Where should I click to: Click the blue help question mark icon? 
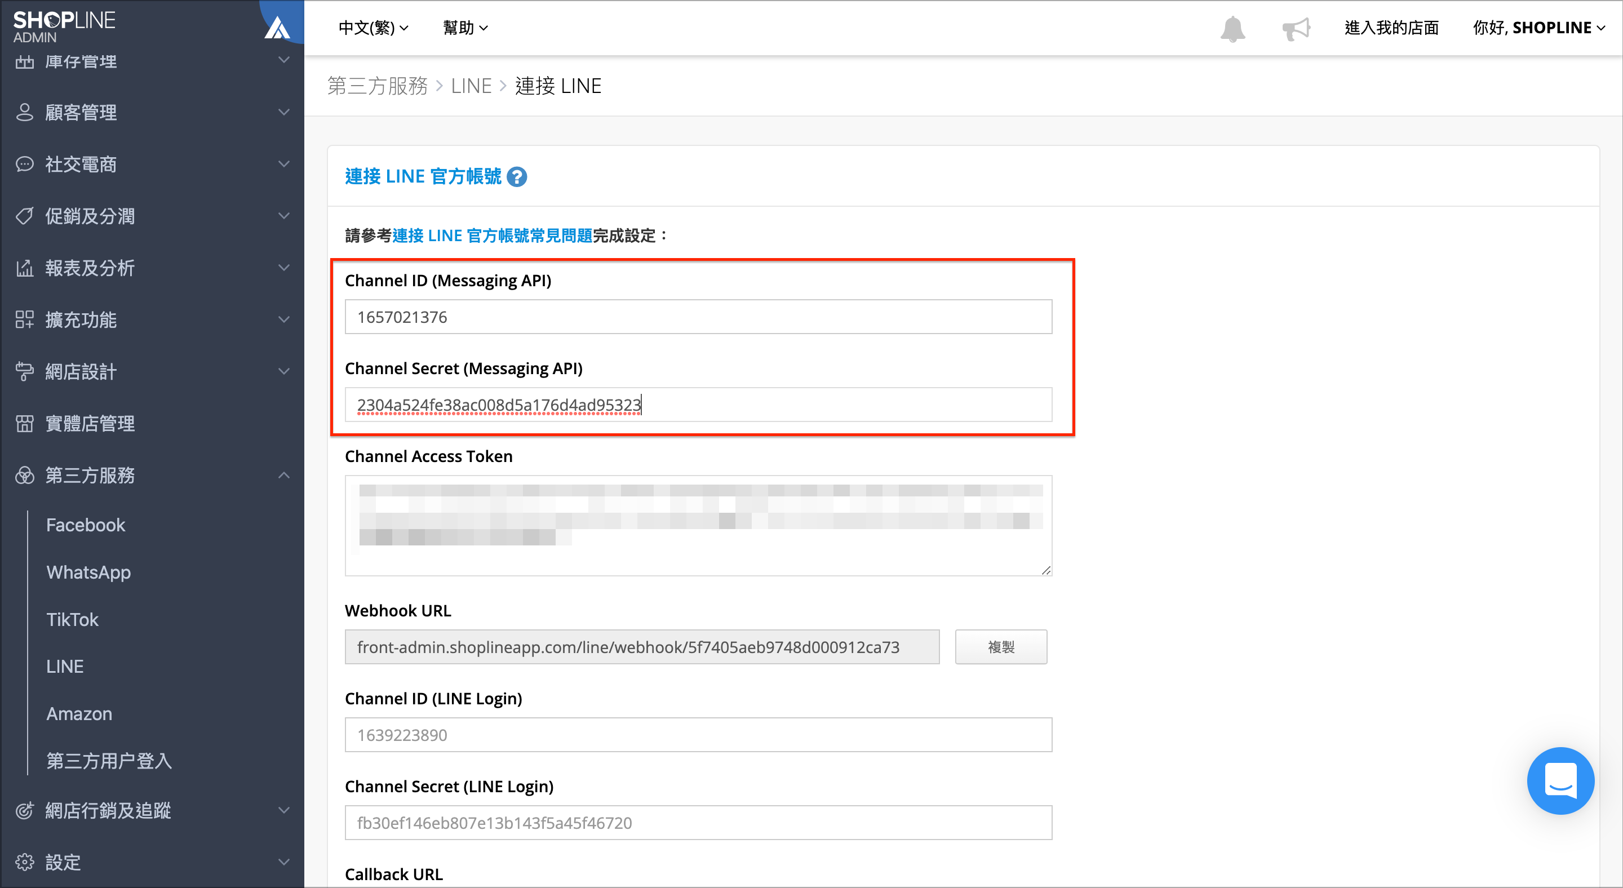pos(517,177)
